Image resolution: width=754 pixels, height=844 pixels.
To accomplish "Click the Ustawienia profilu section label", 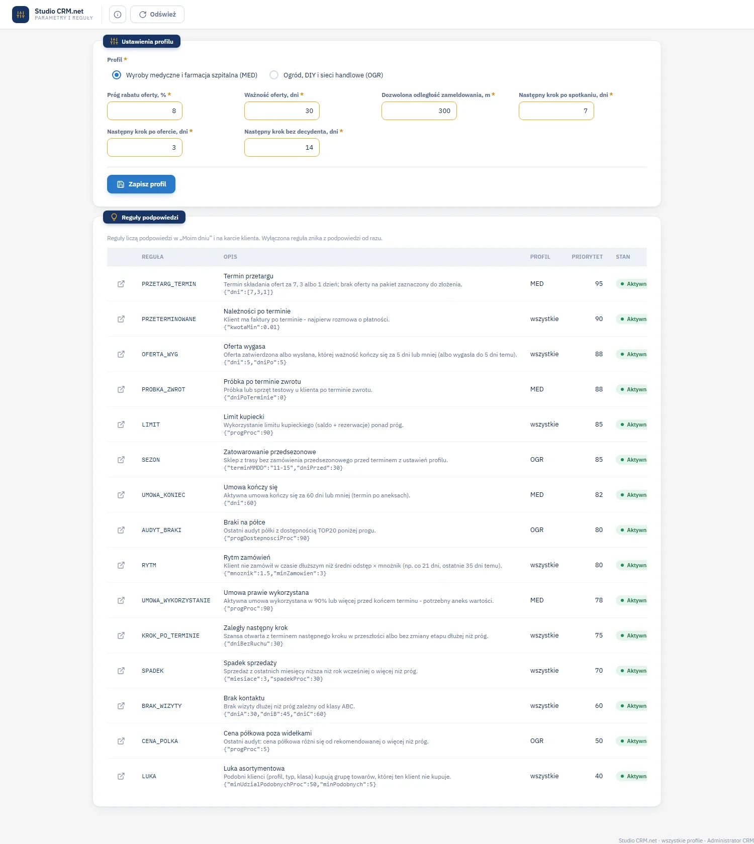I will [x=142, y=42].
